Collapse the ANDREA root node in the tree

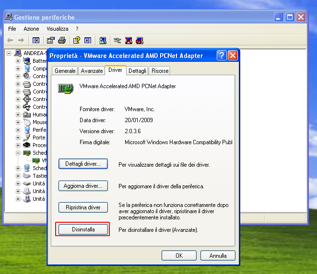(x=9, y=53)
